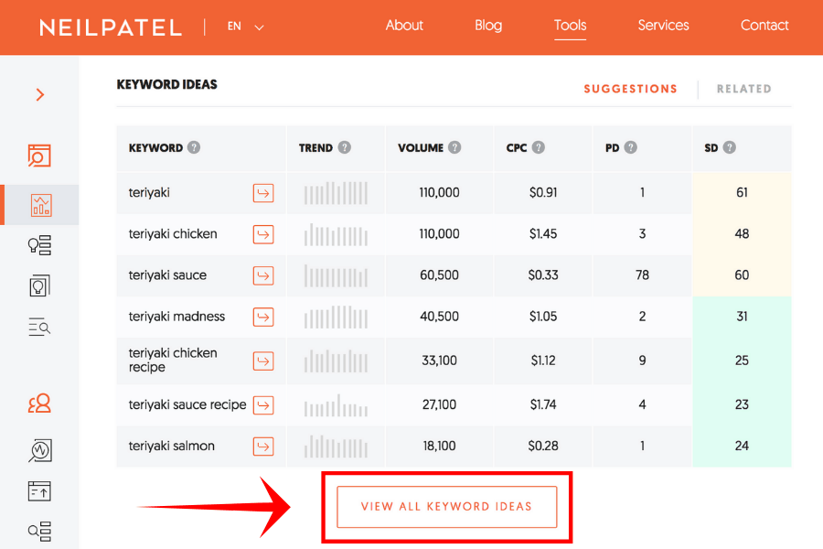This screenshot has height=549, width=823.
Task: Open the people icon in sidebar
Action: (x=39, y=404)
